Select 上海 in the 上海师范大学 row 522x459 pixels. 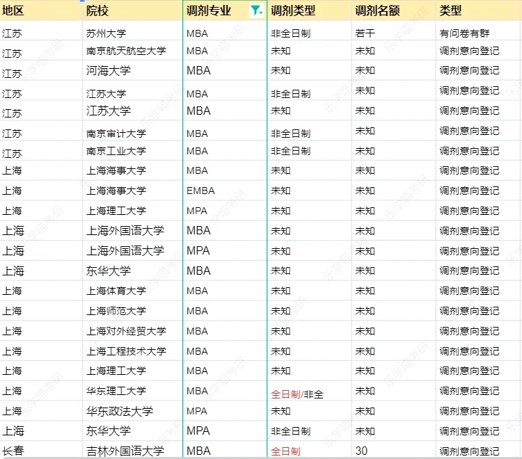point(12,311)
